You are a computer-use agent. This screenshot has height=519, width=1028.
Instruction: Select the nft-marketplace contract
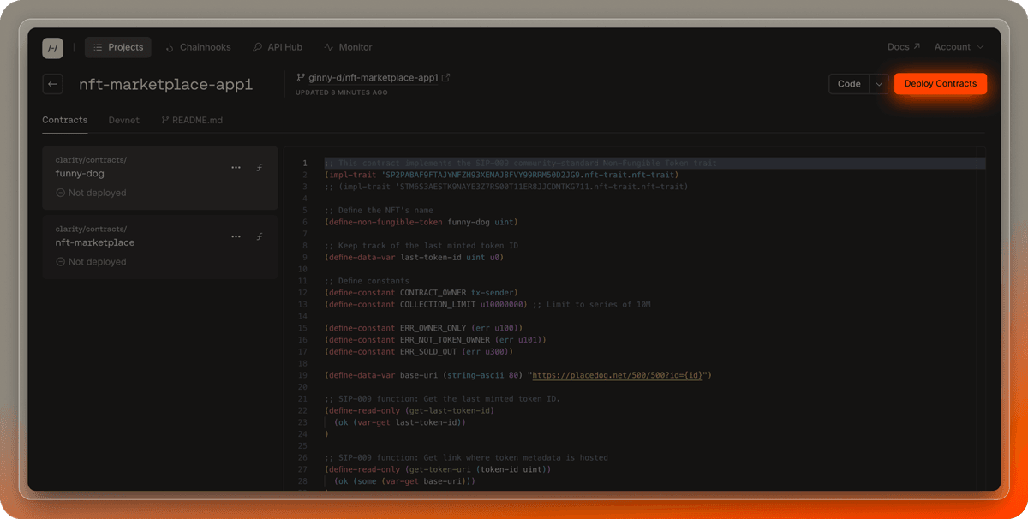160,248
